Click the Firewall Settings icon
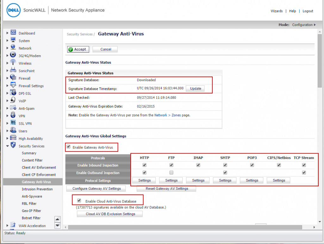324x244 pixels. (x=13, y=85)
